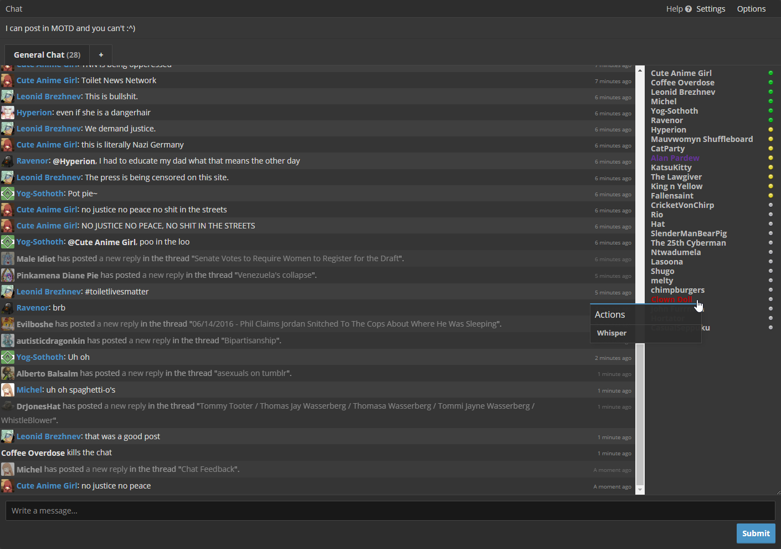Click Michel's avatar beside Chat Feedback notification
The height and width of the screenshot is (549, 781).
7,469
